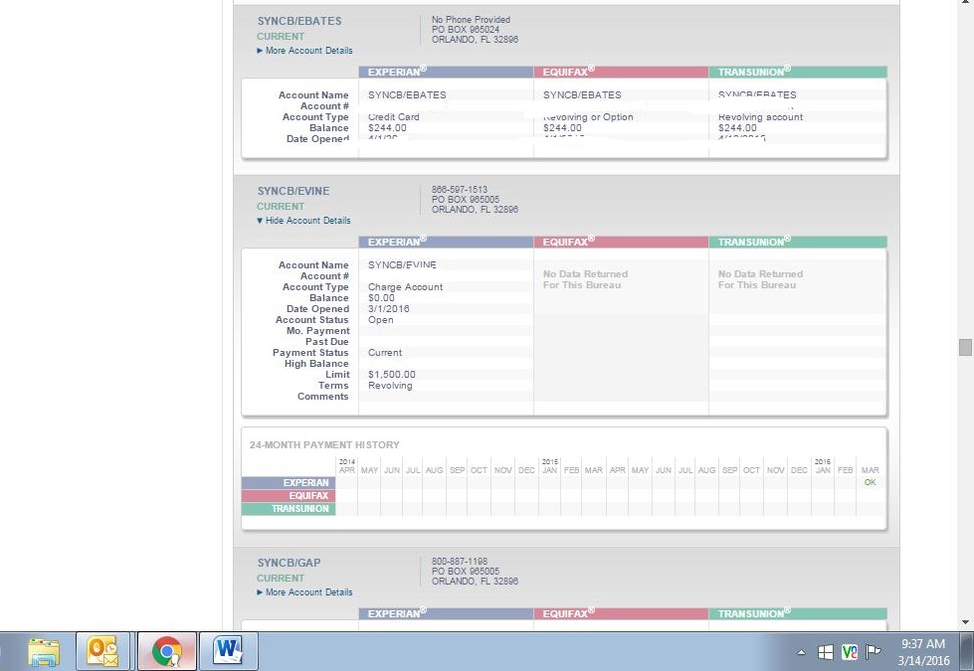Open the clock showing 9:37 AM

923,652
